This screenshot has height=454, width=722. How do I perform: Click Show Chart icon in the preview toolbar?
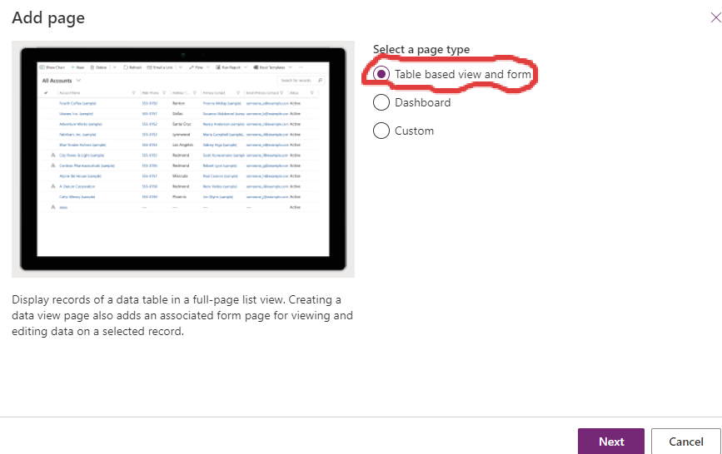[x=42, y=67]
